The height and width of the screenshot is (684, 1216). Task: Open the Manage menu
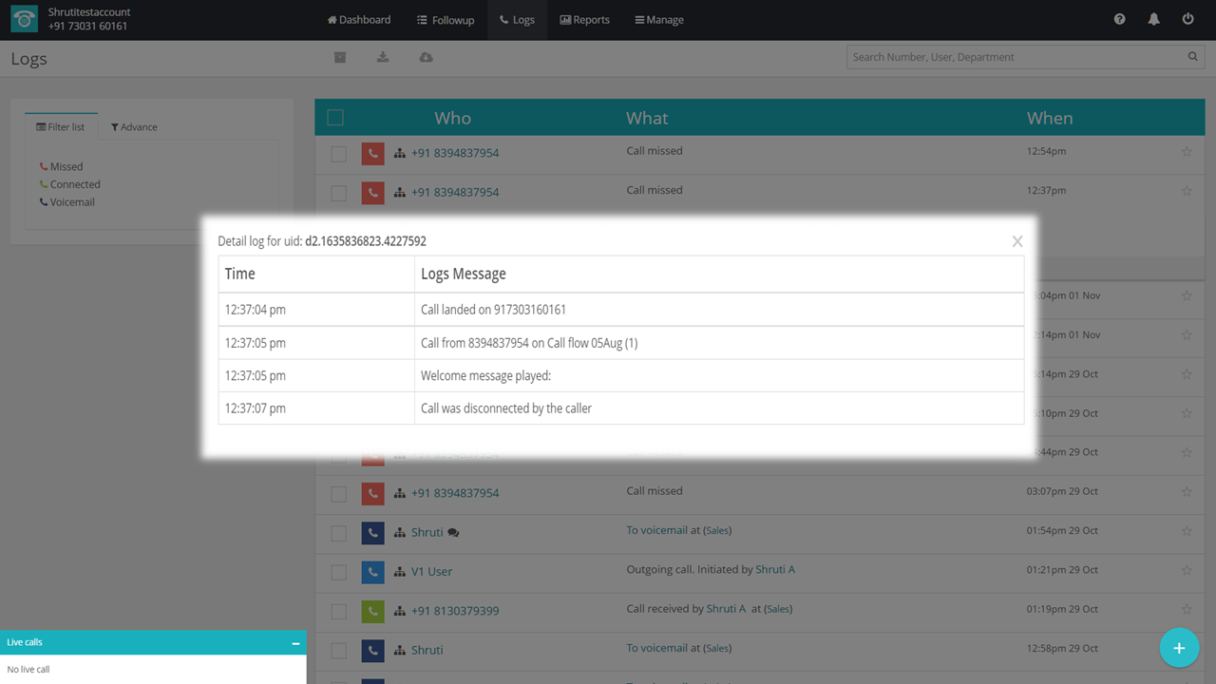[659, 20]
